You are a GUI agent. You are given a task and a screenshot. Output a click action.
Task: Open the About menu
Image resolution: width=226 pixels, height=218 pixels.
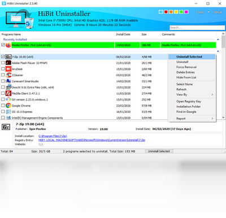[x=218, y=12]
